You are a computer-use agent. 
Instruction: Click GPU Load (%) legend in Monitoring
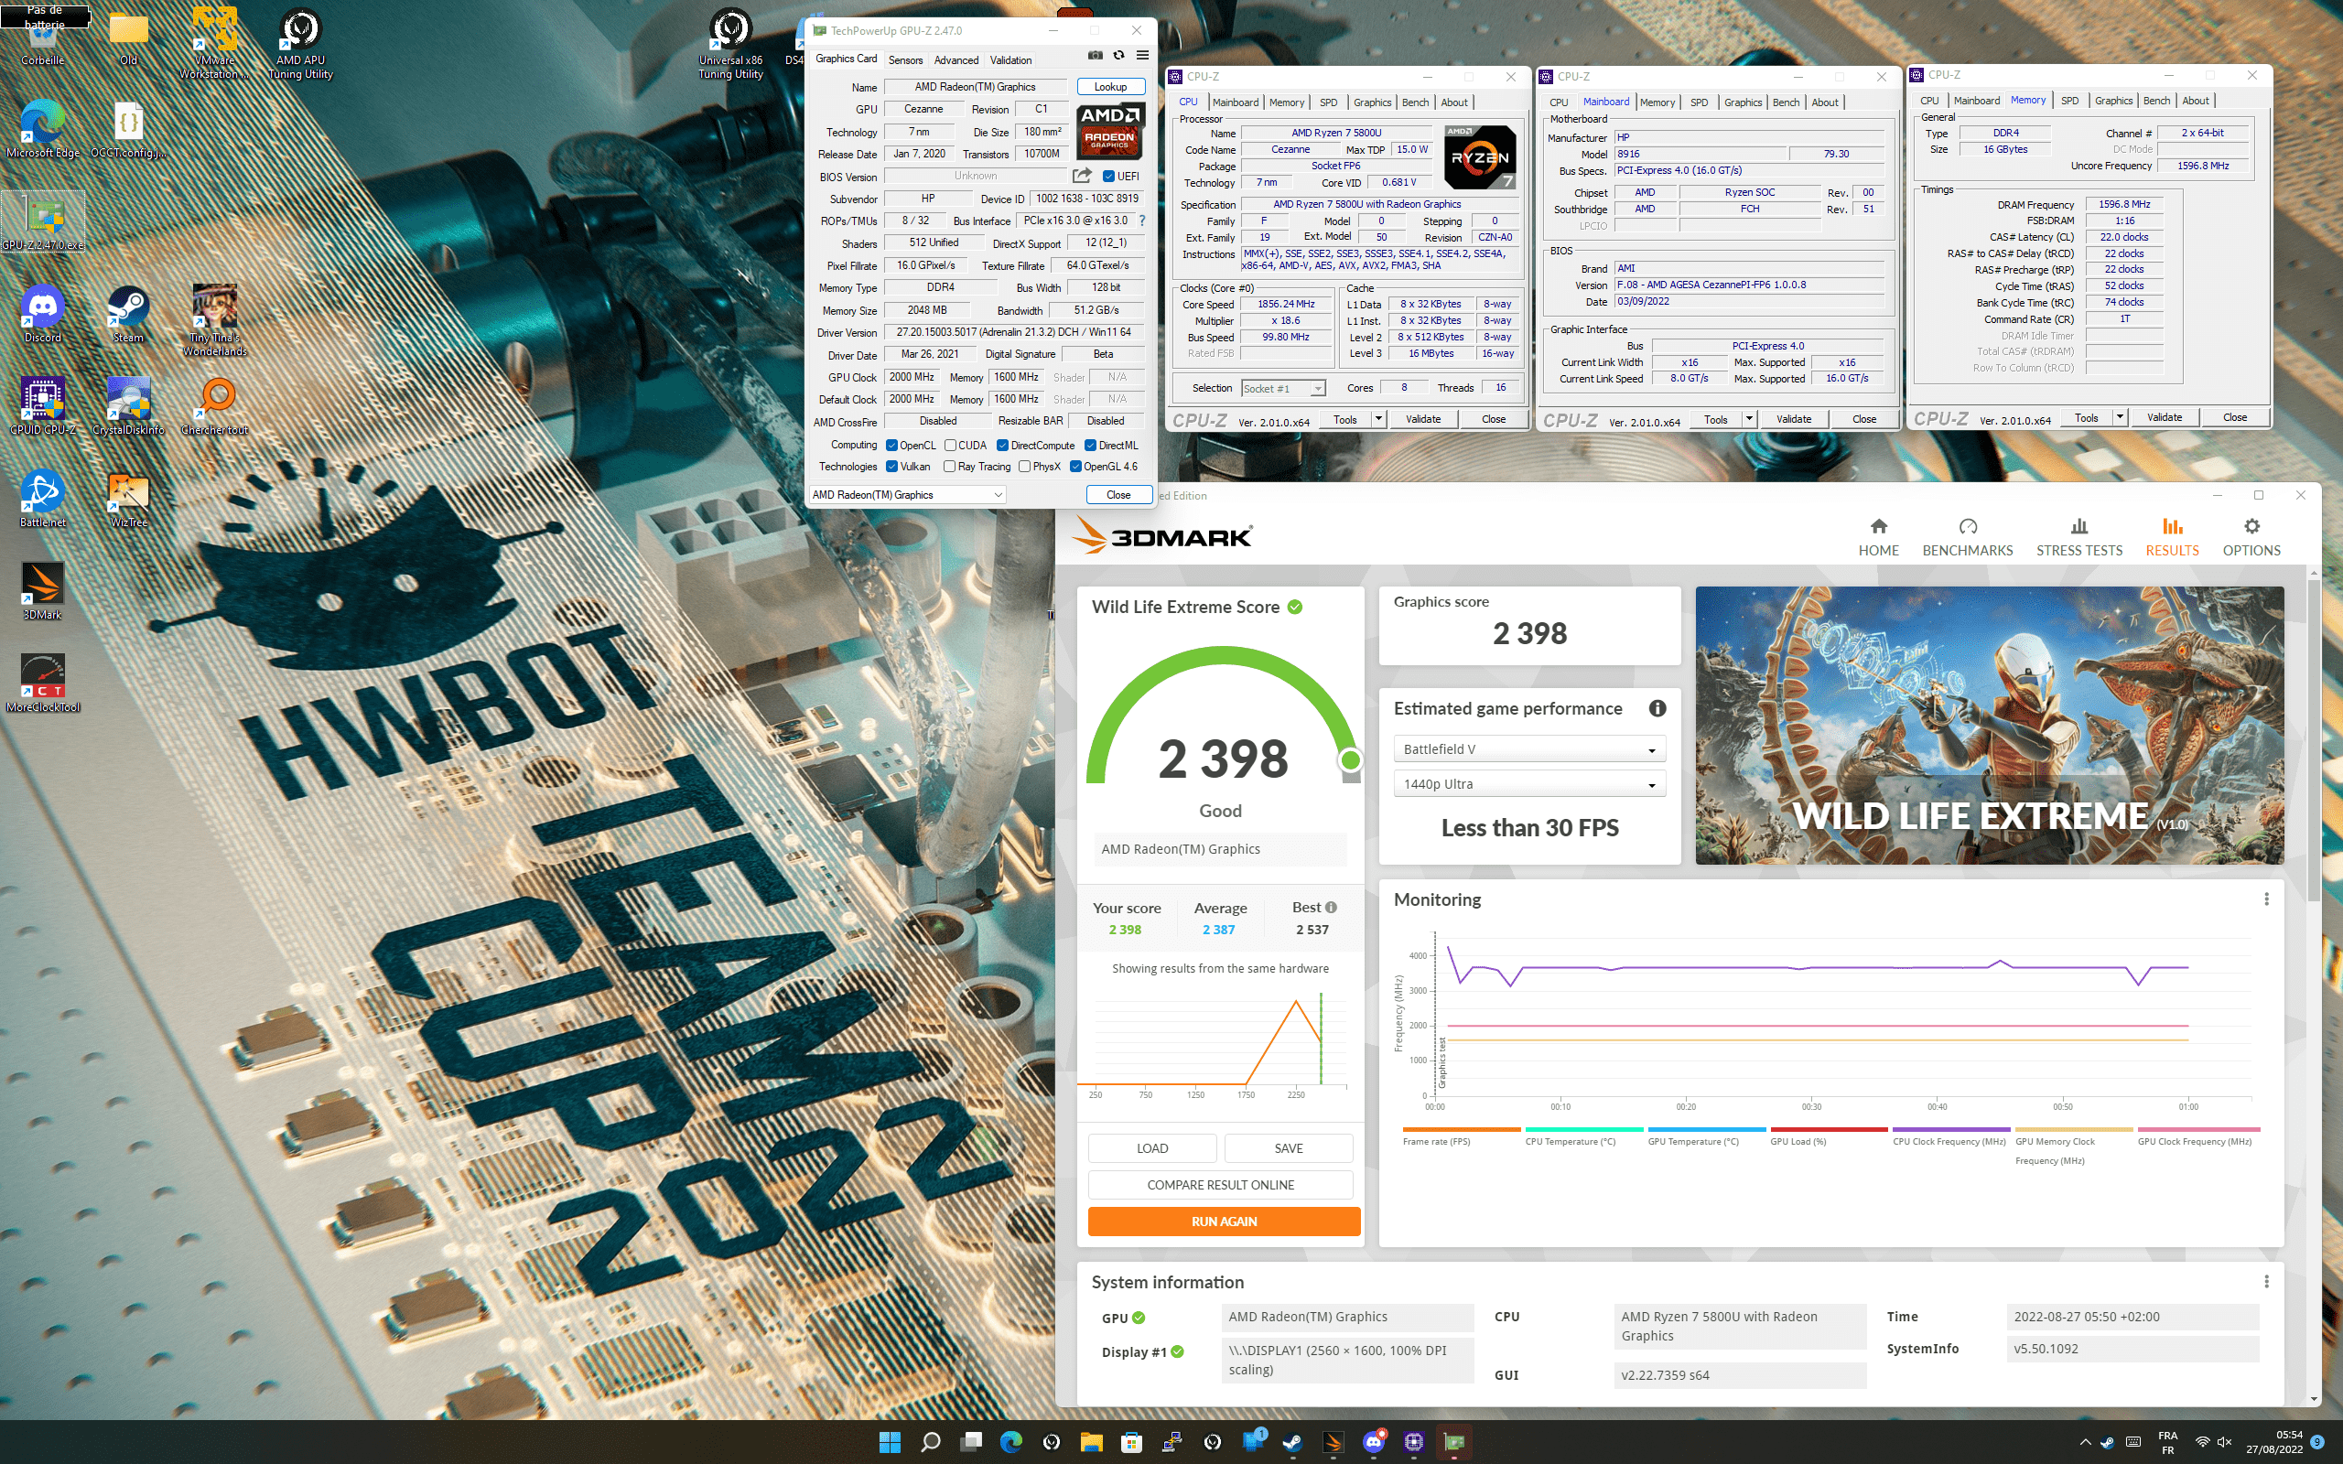pos(1829,1135)
